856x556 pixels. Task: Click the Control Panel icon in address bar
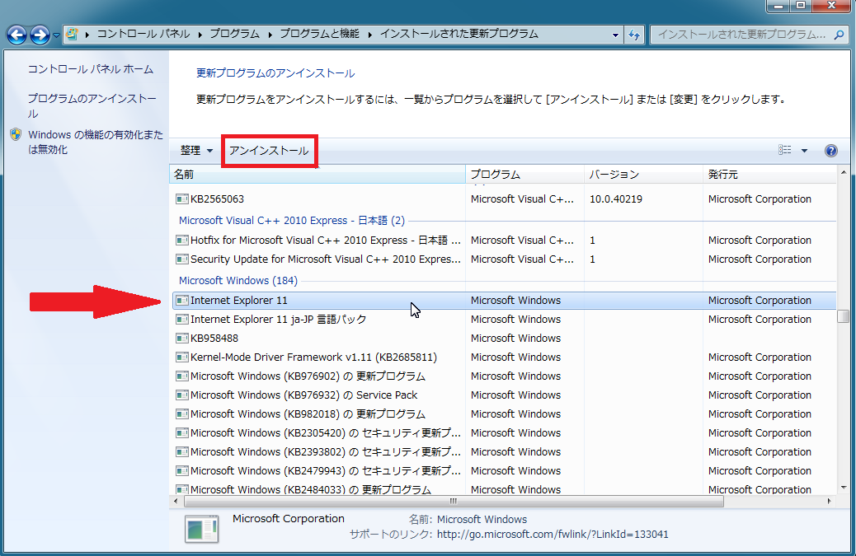[x=72, y=35]
